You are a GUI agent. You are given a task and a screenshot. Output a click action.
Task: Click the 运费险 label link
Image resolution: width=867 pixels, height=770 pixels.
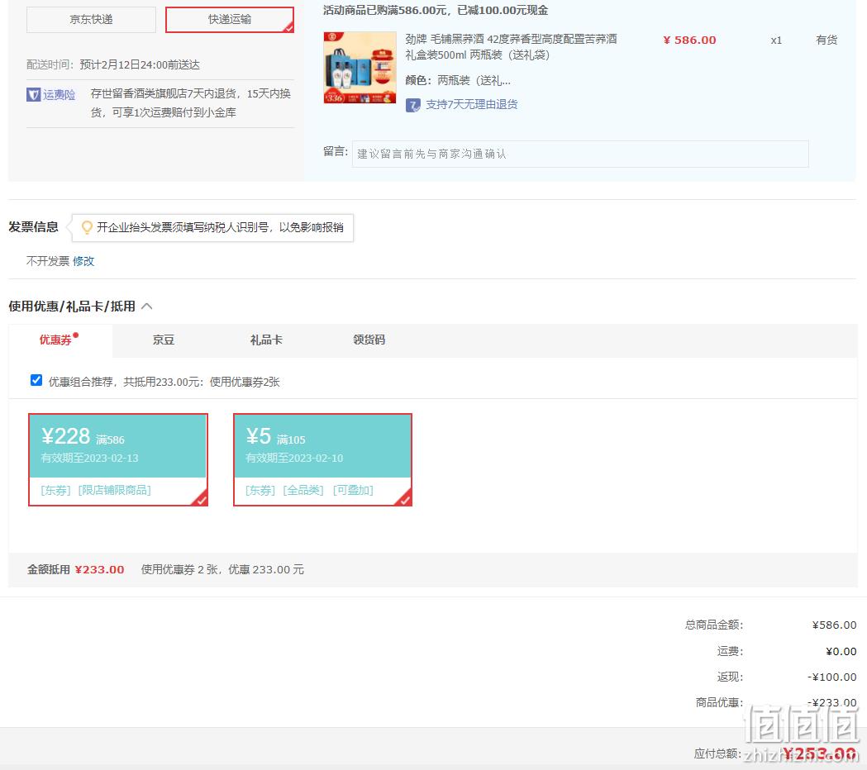(x=60, y=94)
